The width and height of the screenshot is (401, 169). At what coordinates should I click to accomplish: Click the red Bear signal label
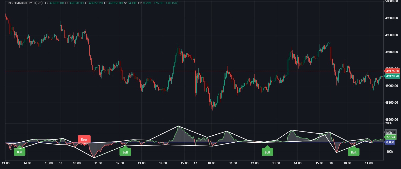click(x=84, y=139)
